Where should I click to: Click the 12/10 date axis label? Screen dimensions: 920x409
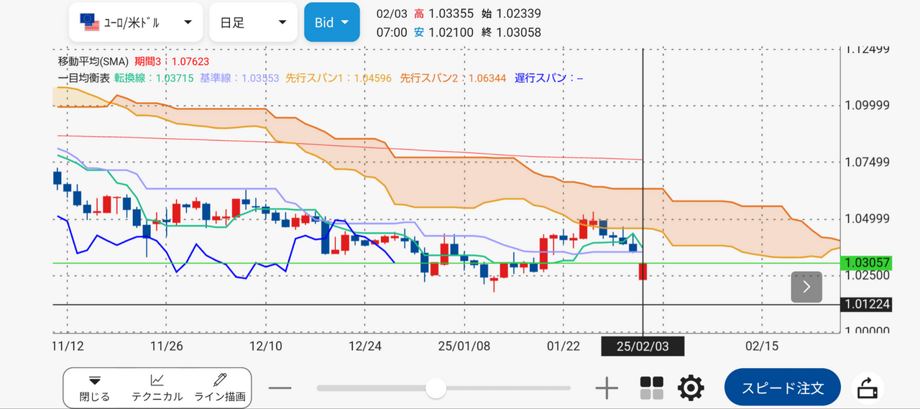point(265,346)
